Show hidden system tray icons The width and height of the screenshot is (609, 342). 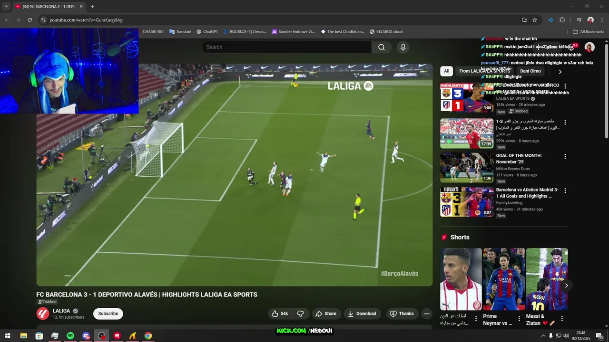(543, 336)
